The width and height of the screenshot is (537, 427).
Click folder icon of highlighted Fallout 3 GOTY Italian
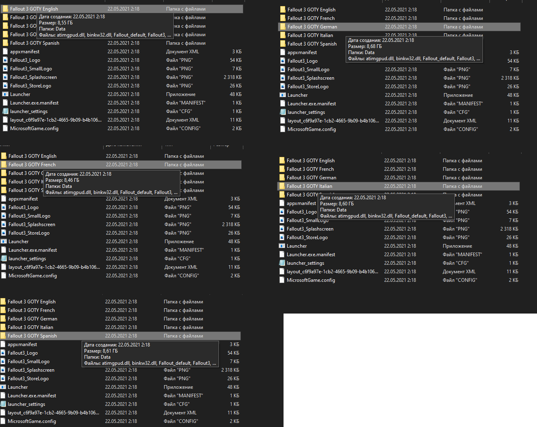(x=282, y=186)
